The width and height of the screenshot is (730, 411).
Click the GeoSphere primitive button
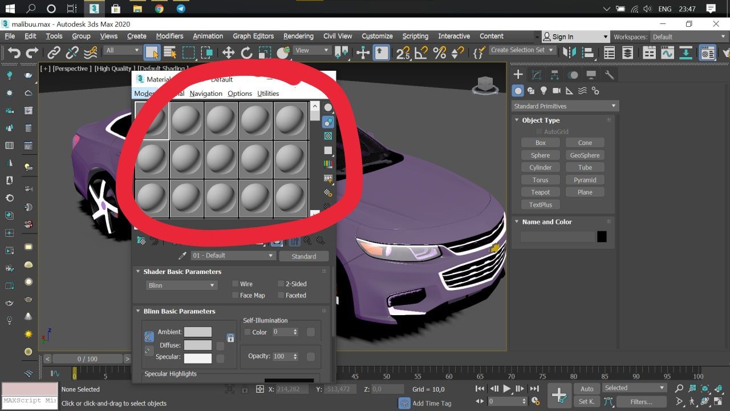point(585,155)
